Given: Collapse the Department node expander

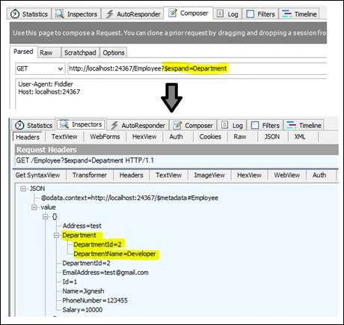Looking at the screenshot, I should point(56,235).
